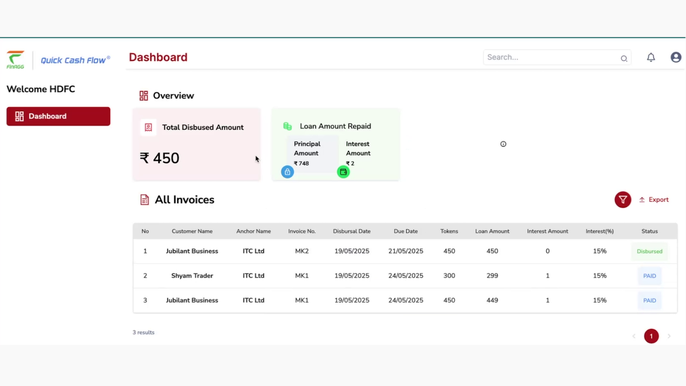This screenshot has width=686, height=386.
Task: Click the previous page chevron arrow
Action: (634, 336)
